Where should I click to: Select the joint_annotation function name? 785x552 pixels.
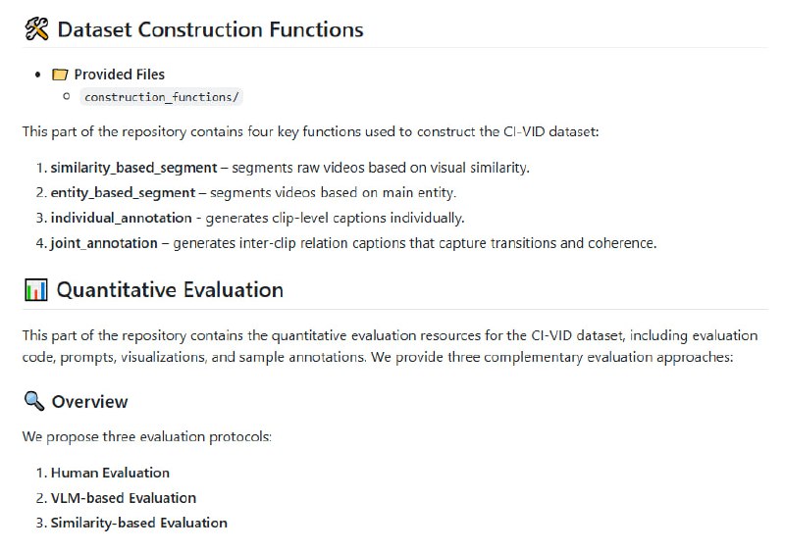tap(104, 243)
